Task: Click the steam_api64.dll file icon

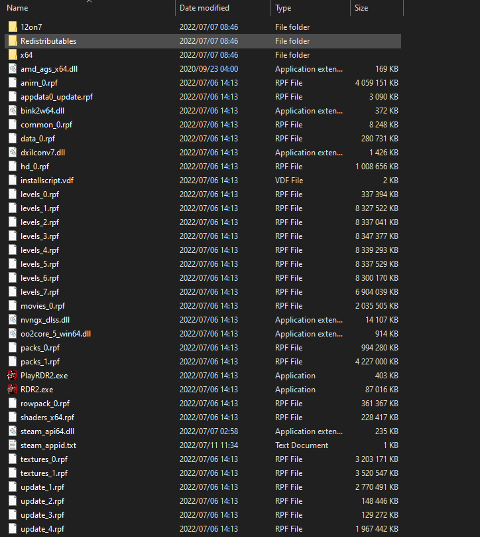Action: [x=13, y=431]
